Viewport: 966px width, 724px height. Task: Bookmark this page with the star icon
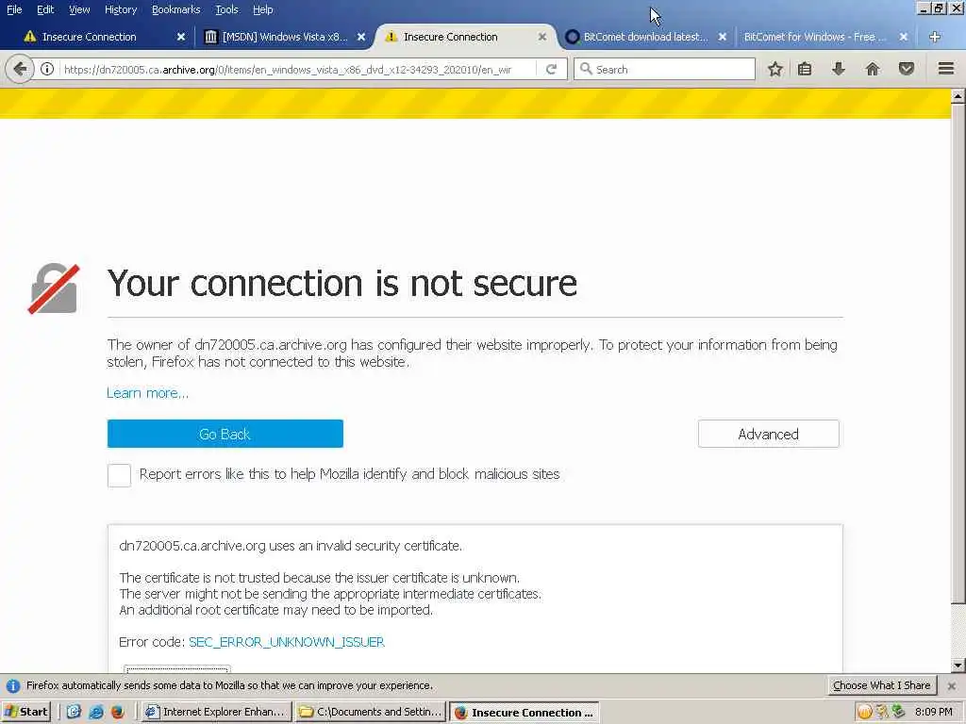tap(775, 69)
